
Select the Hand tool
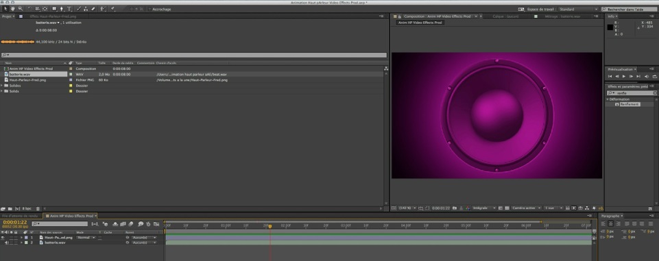12,9
